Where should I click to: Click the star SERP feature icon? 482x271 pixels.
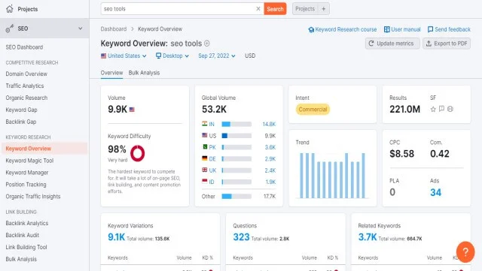pos(433,109)
